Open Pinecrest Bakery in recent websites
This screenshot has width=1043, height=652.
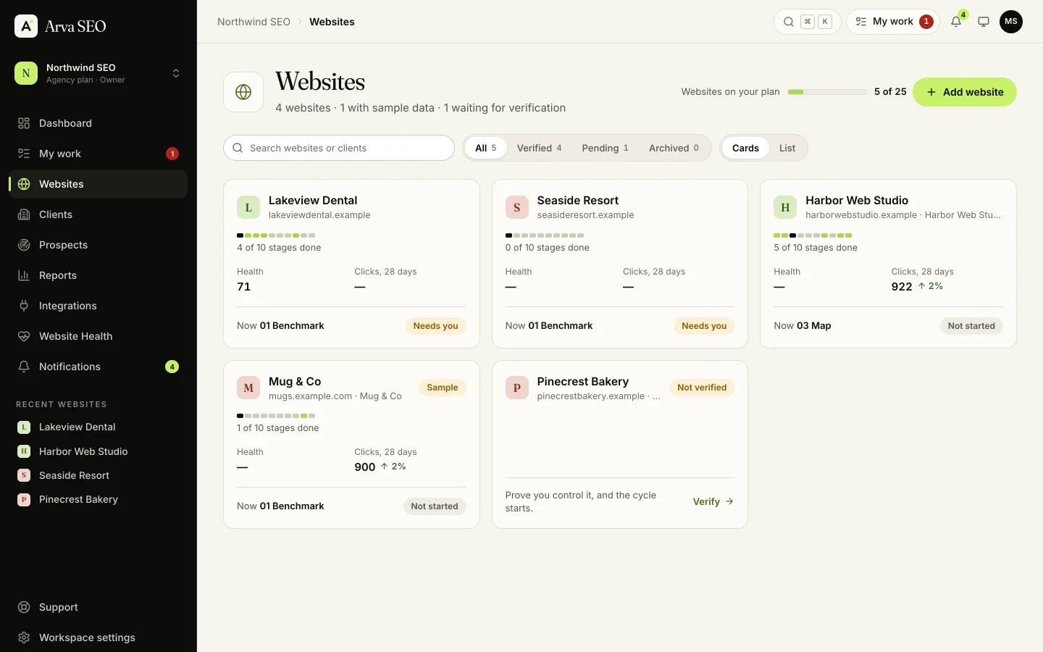pyautogui.click(x=98, y=499)
